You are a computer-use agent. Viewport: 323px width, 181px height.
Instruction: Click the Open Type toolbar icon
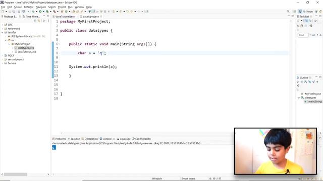(74, 12)
